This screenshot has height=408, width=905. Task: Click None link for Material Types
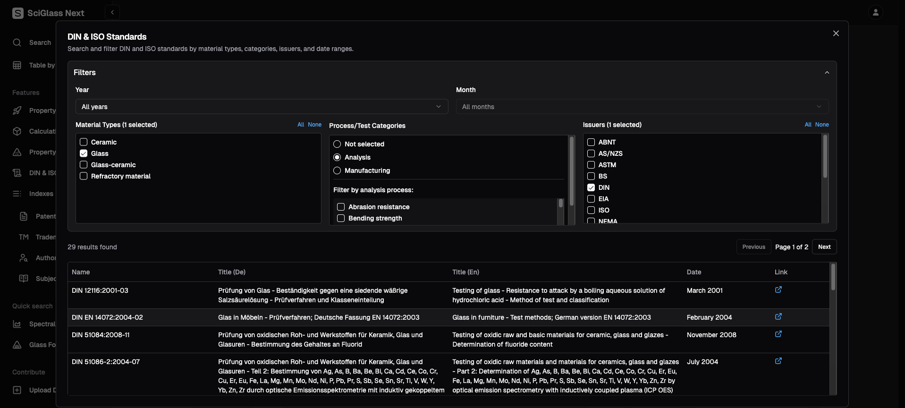pos(314,125)
